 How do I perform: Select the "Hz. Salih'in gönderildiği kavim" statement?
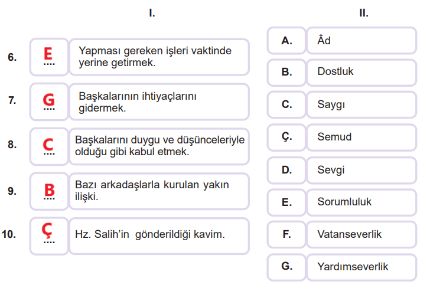point(159,234)
